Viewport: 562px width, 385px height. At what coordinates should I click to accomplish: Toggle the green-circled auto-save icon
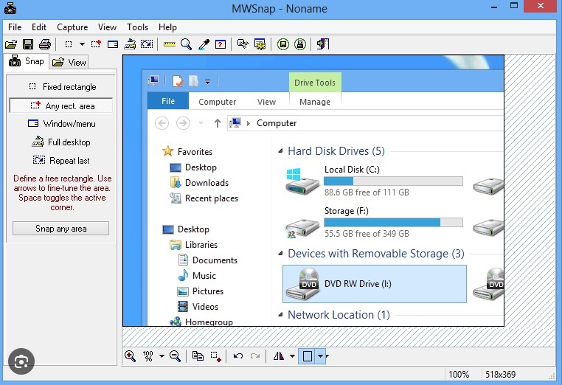[283, 44]
